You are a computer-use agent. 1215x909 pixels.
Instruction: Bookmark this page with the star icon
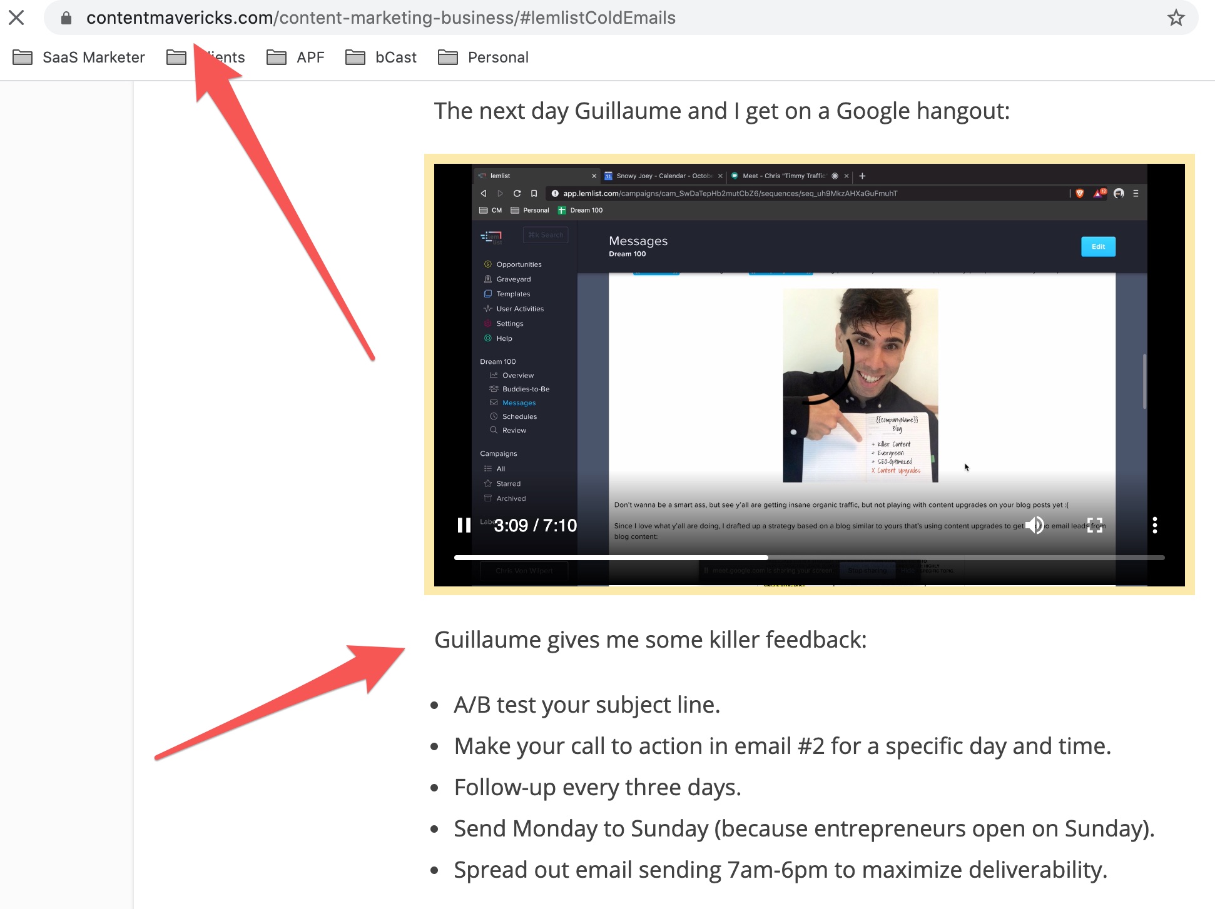click(x=1176, y=18)
